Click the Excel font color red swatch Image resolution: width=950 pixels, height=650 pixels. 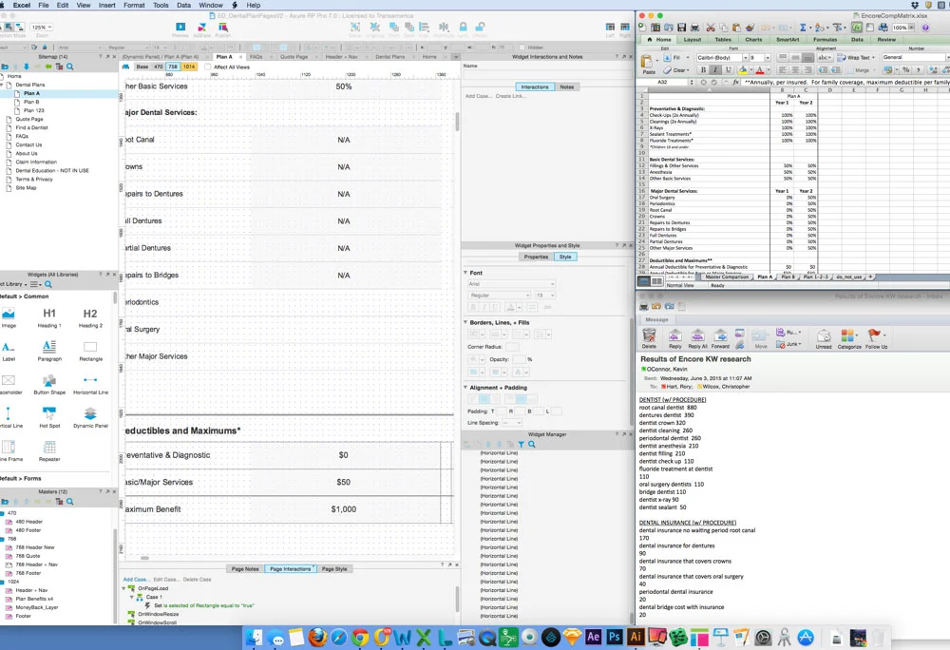coord(760,69)
